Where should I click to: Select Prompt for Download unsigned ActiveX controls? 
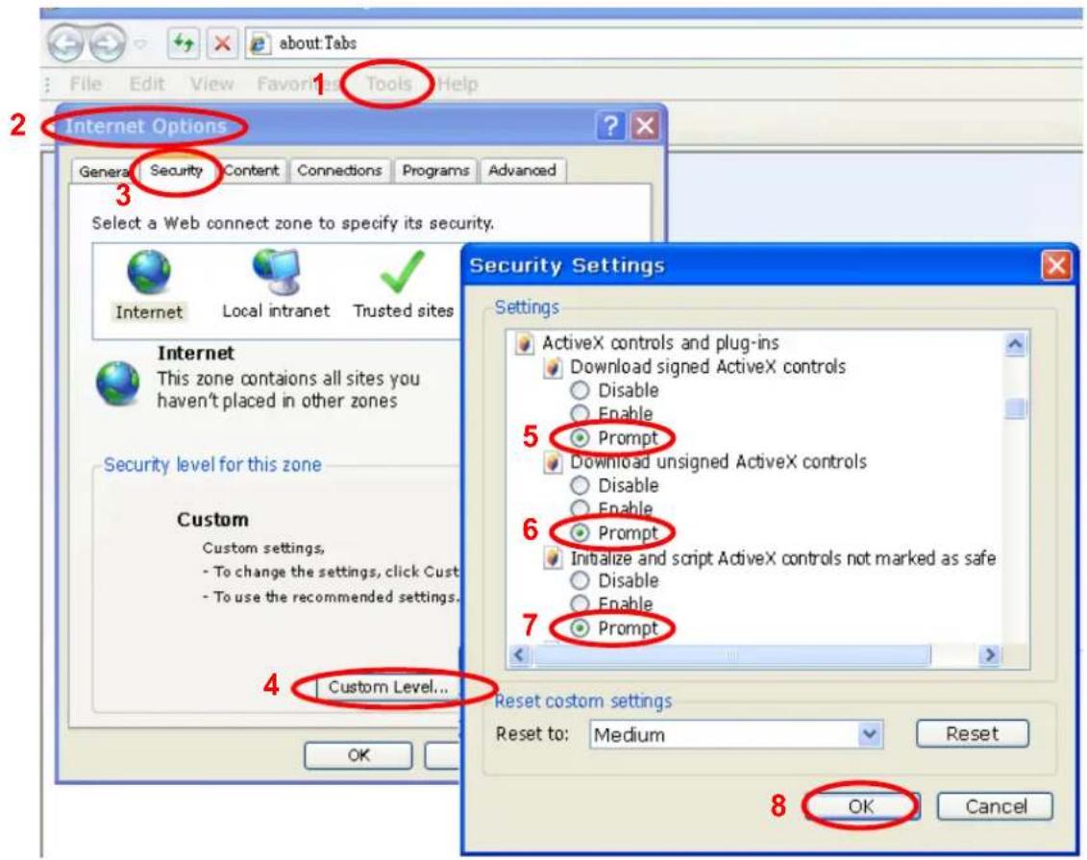point(580,533)
